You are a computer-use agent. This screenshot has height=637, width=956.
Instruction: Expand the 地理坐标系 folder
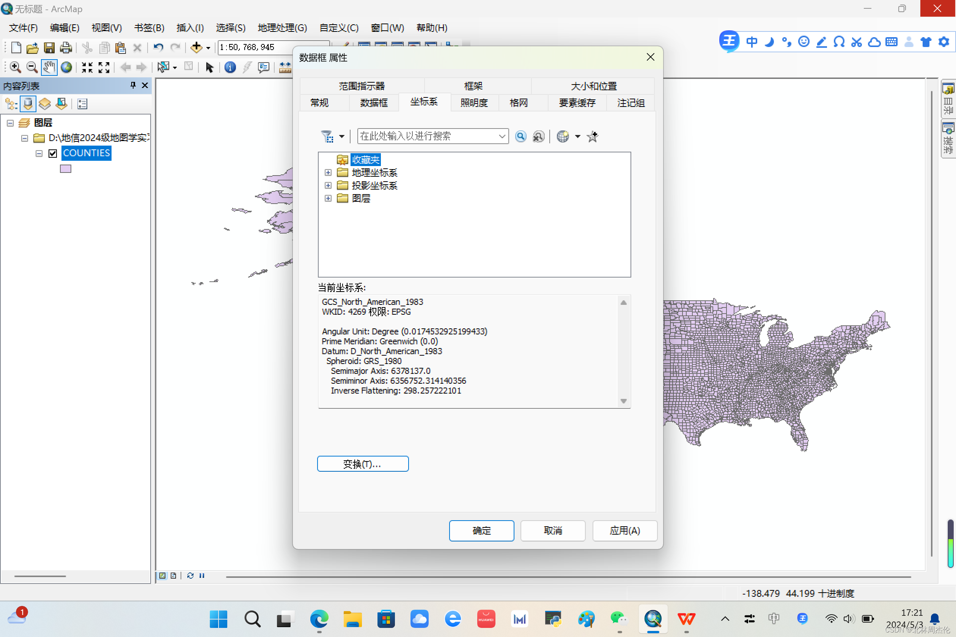pos(328,173)
